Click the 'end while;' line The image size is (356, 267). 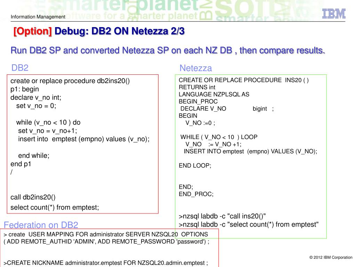[x=34, y=155]
